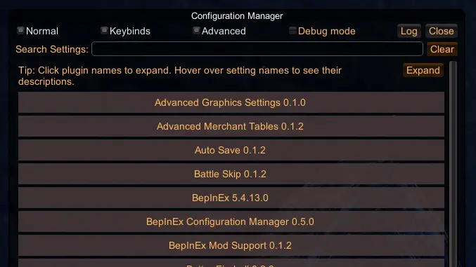Clear the search settings text
476x267 pixels.
pyautogui.click(x=442, y=49)
